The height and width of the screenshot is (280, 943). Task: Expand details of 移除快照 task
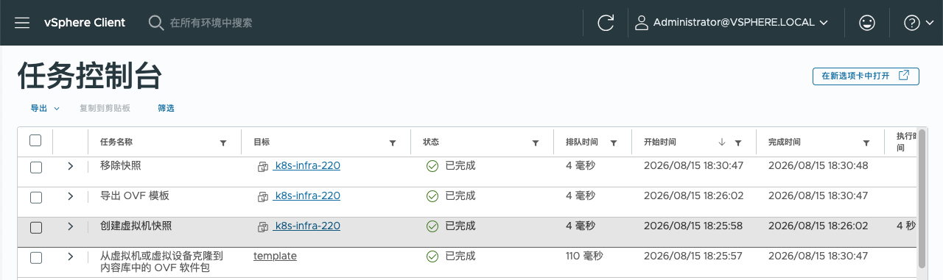point(71,166)
